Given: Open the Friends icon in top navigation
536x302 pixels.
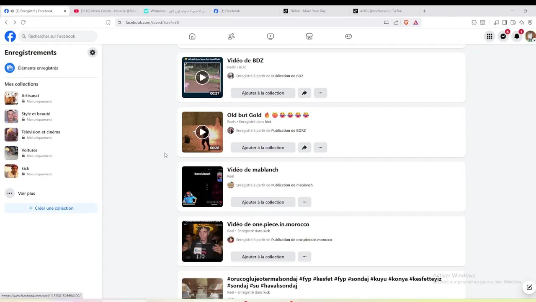Looking at the screenshot, I should [231, 36].
